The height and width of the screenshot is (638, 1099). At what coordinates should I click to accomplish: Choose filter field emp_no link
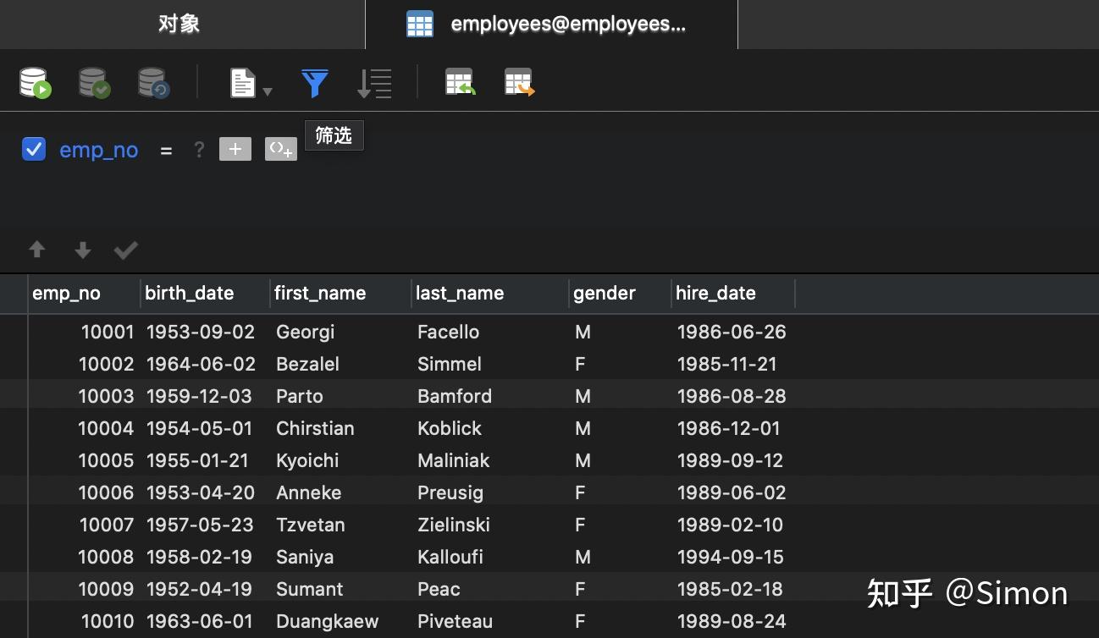tap(98, 150)
